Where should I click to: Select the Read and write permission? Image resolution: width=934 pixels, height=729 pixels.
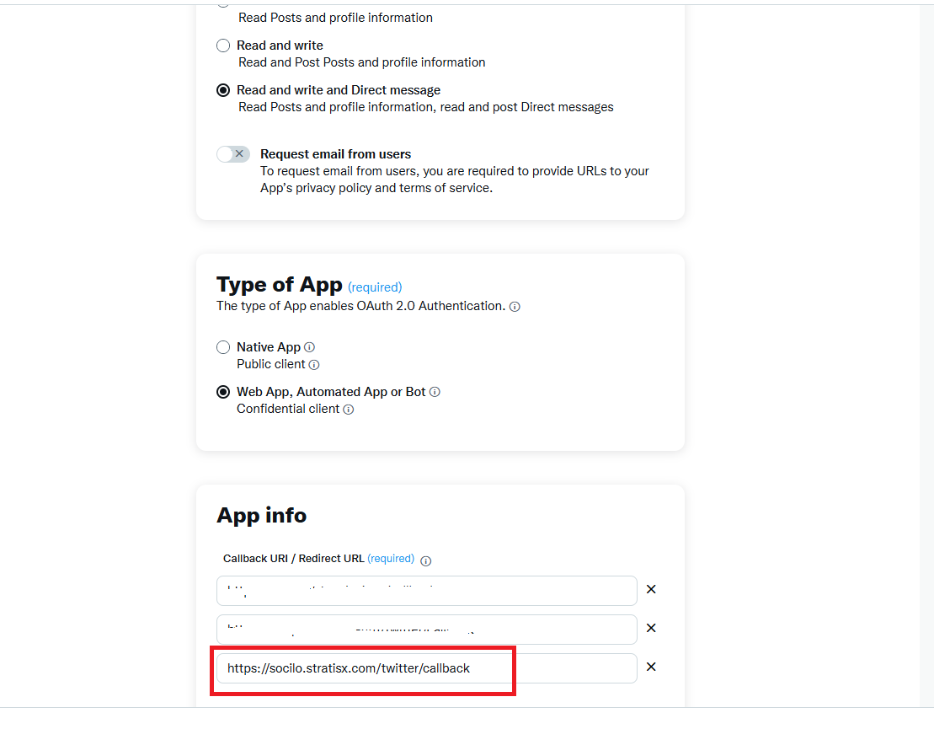click(223, 46)
